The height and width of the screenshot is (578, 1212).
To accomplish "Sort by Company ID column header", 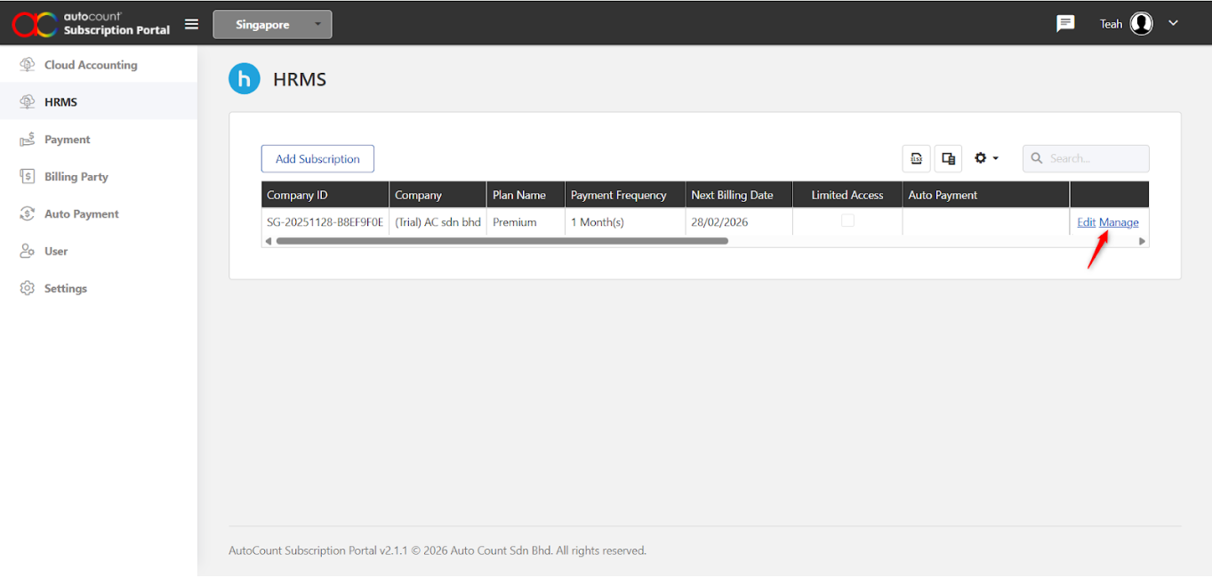I will (x=325, y=195).
